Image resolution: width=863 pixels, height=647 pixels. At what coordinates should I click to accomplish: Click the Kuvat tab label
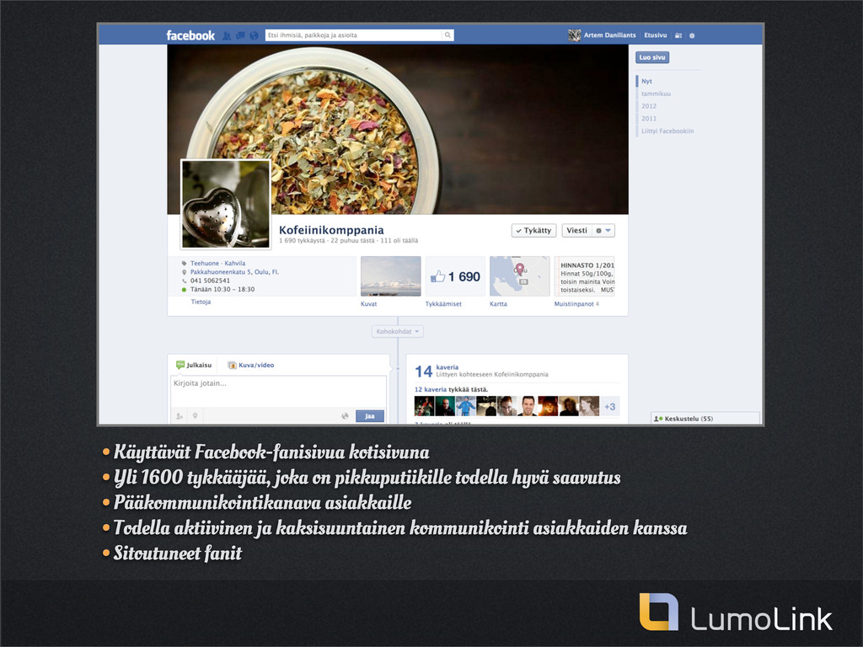(x=369, y=304)
